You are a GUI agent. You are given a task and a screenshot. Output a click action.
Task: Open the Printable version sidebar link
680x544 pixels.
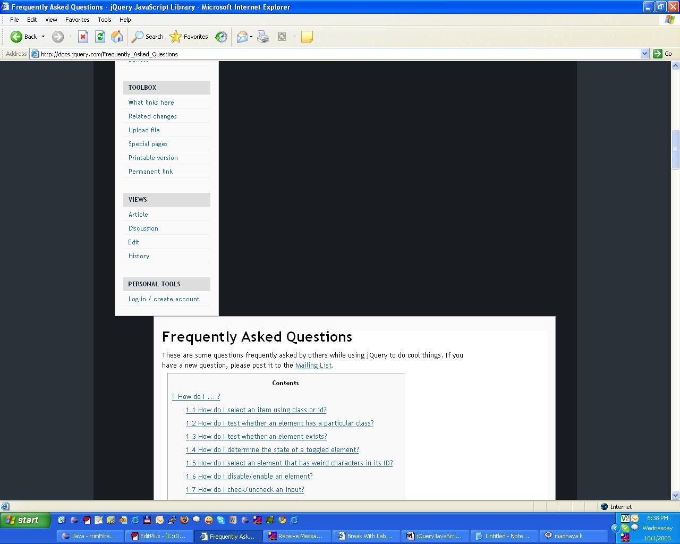click(153, 158)
